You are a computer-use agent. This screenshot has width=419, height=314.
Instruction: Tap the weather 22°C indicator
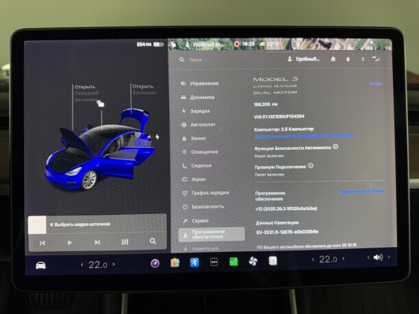coord(270,44)
